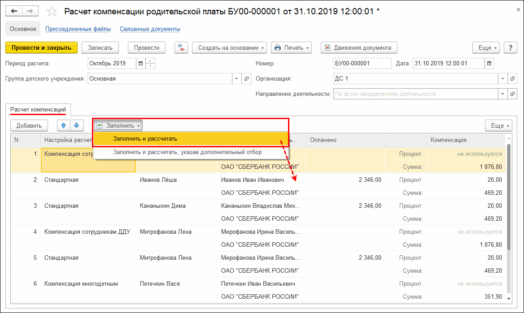524x313 pixels.
Task: Open the help question mark button
Action: pos(511,47)
